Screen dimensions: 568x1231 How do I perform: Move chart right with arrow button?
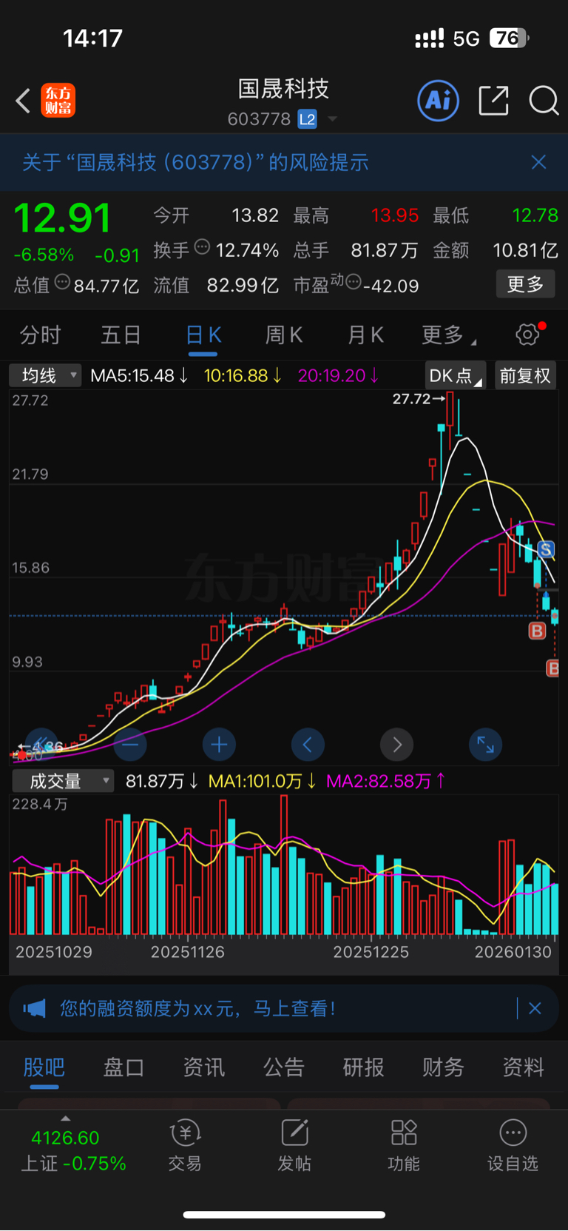(396, 745)
